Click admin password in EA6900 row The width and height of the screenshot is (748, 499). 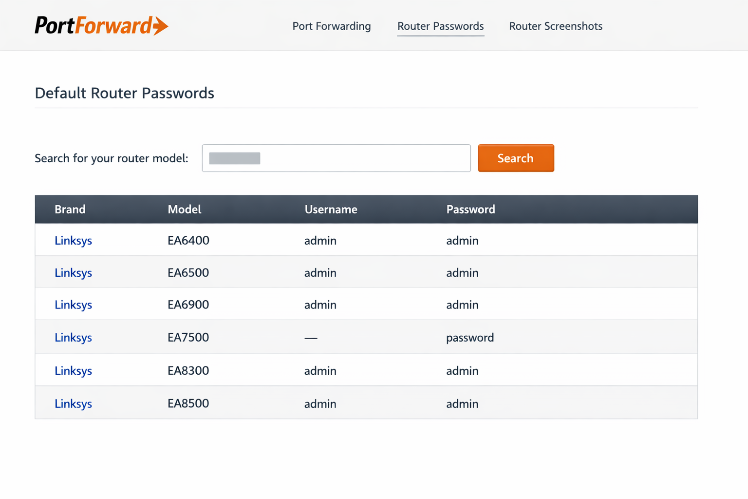462,305
